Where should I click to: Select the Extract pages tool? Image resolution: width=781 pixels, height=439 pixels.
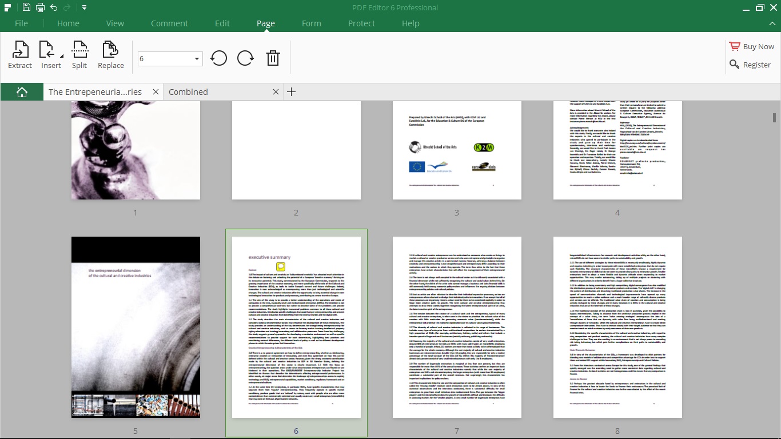pyautogui.click(x=19, y=54)
